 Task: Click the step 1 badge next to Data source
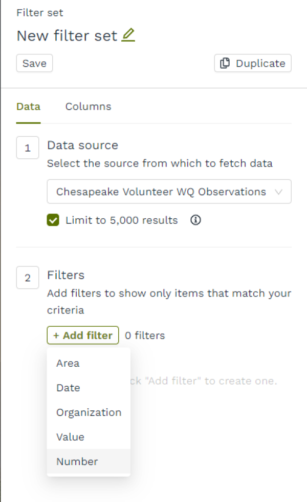(x=28, y=148)
